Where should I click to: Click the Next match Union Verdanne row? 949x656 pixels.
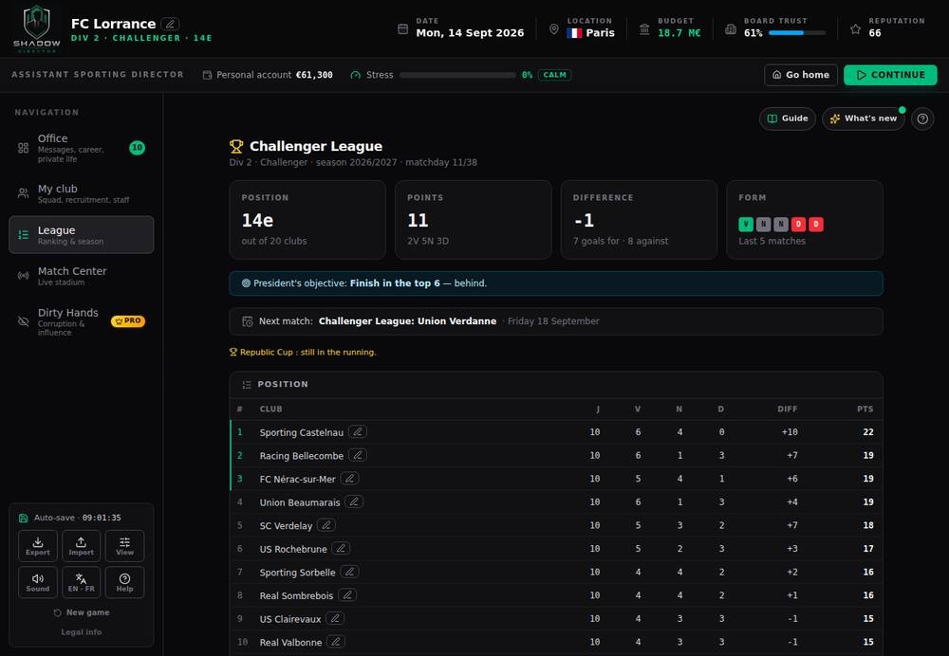tap(555, 321)
